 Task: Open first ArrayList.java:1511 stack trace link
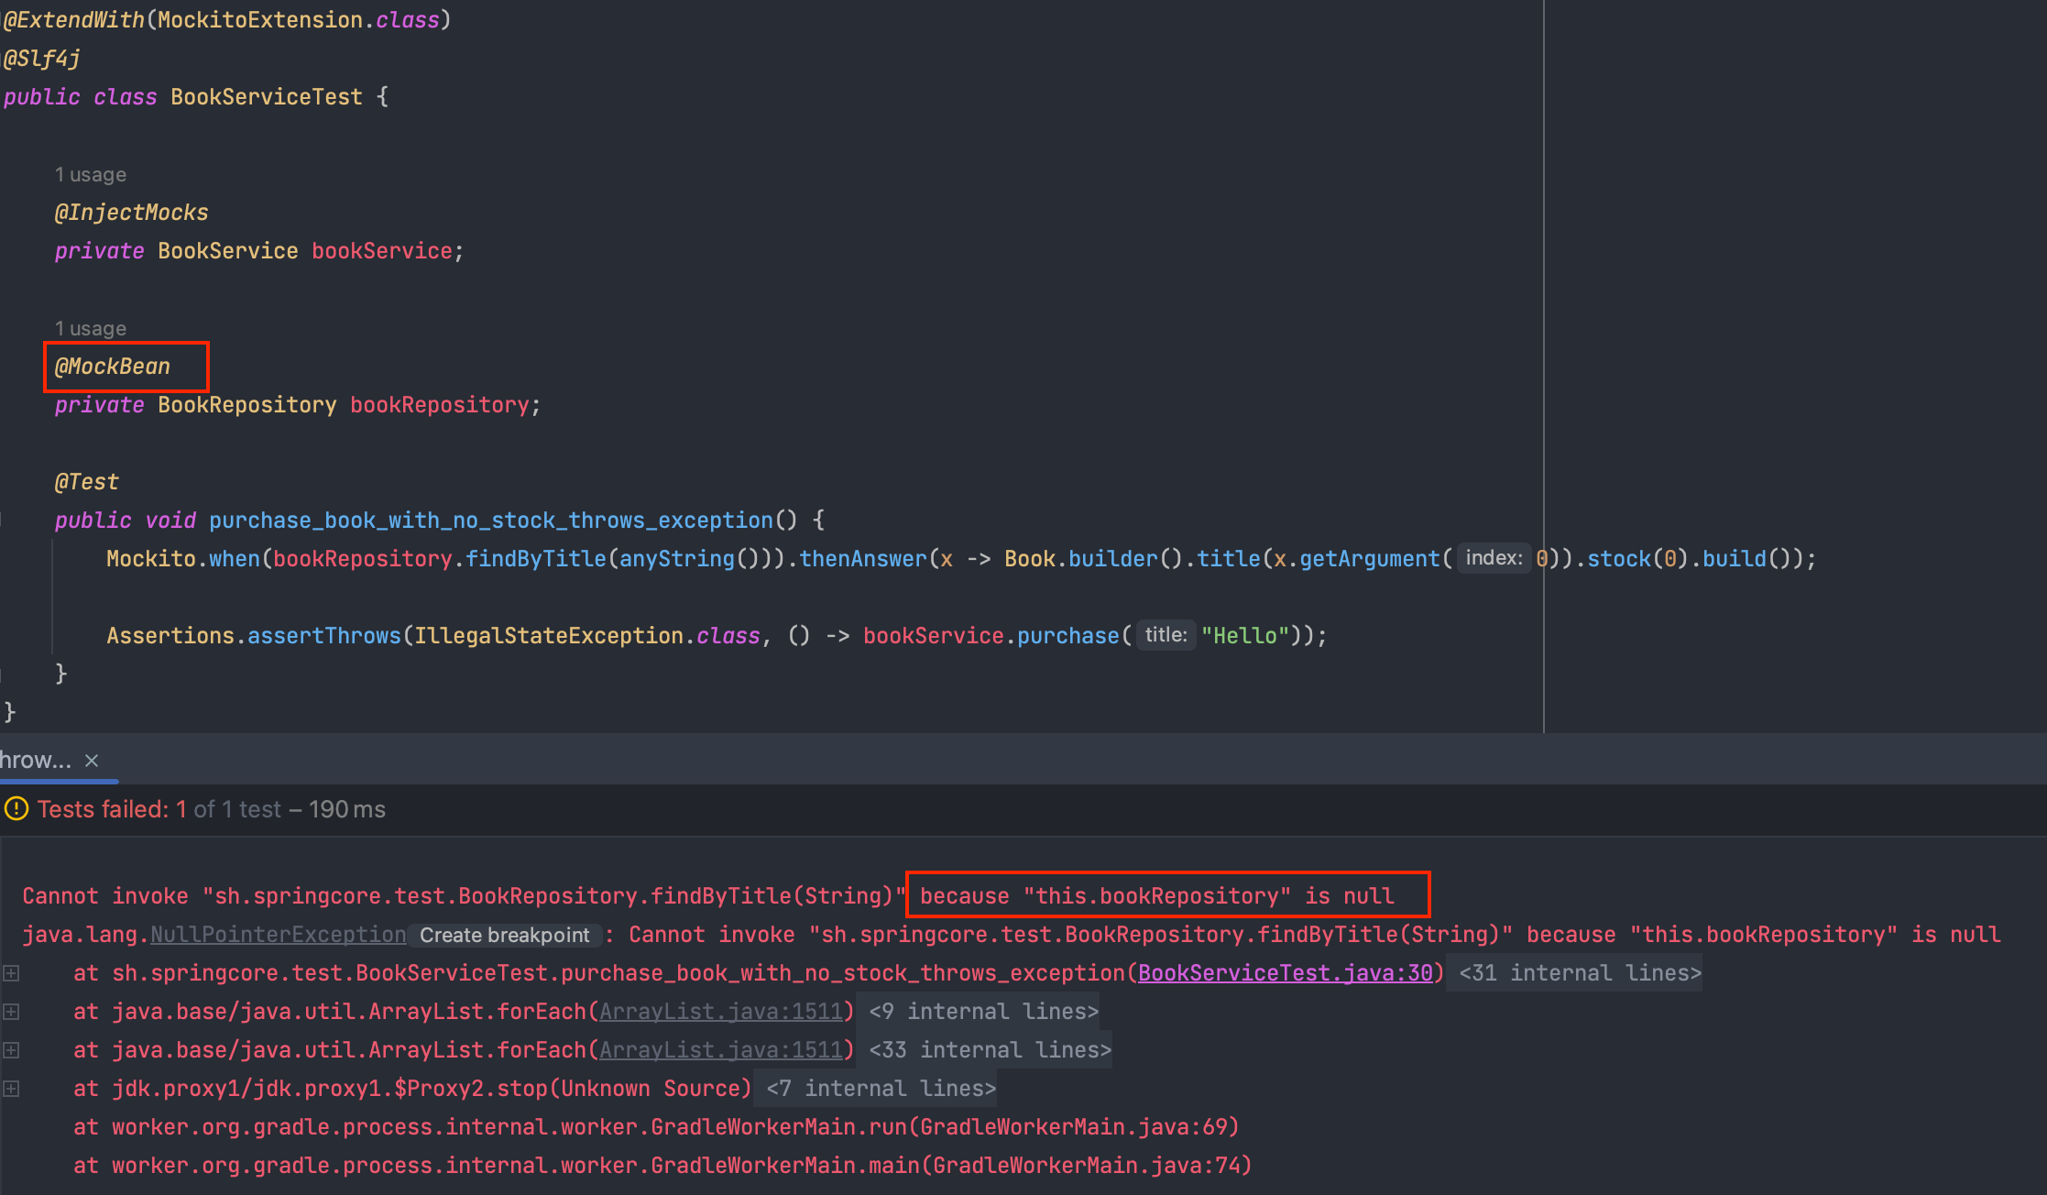point(720,1012)
